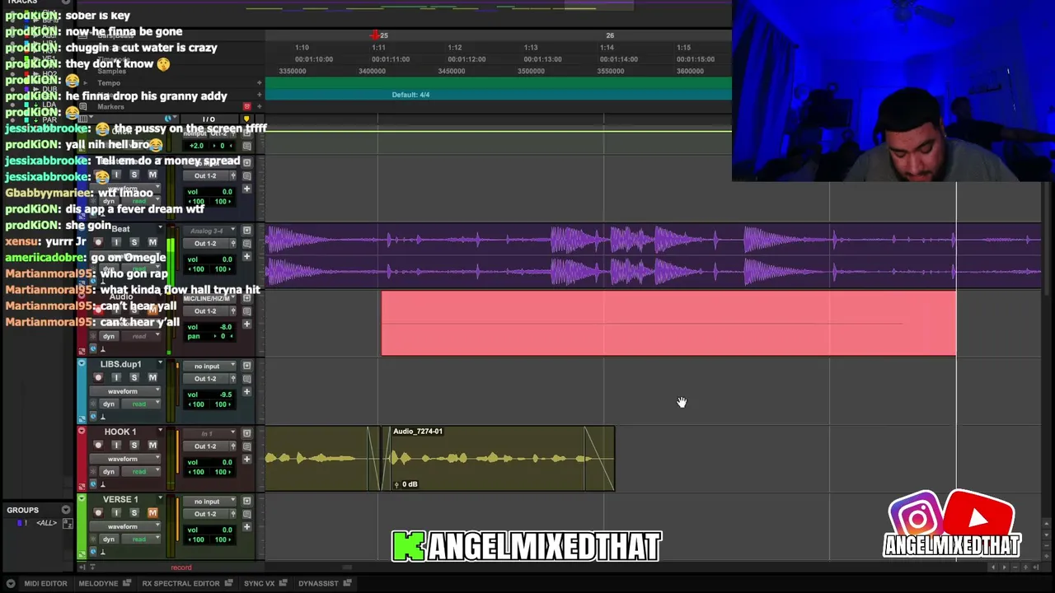Open the send view icon on LIBS.dup1 track

point(246,366)
